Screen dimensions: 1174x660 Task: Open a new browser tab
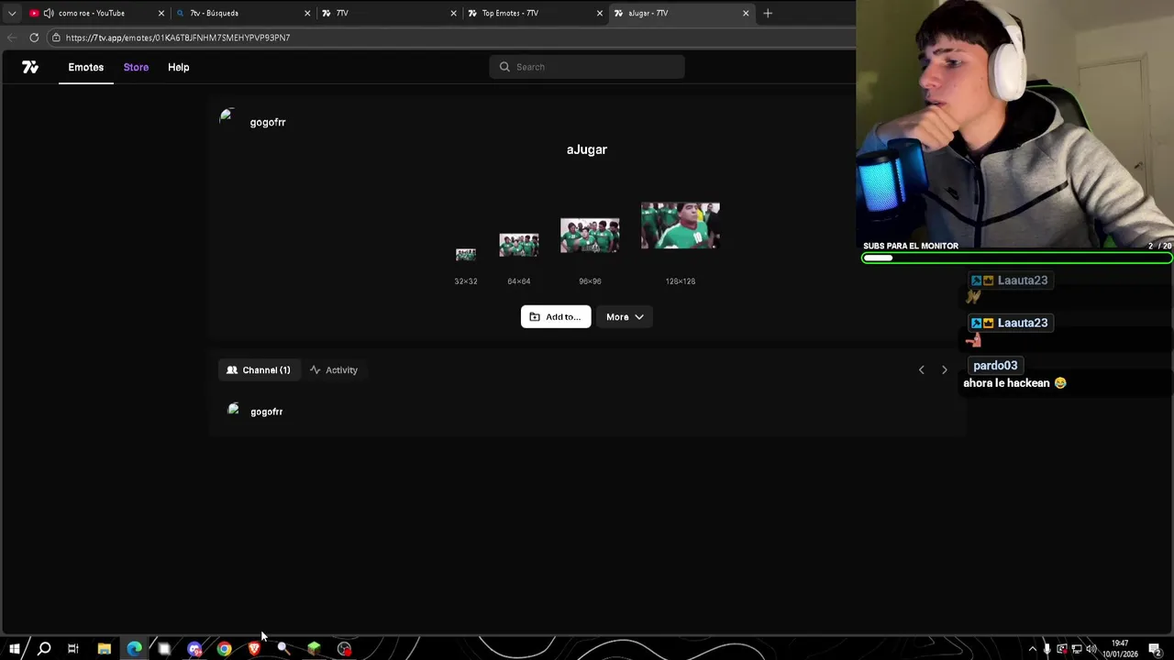click(x=768, y=13)
